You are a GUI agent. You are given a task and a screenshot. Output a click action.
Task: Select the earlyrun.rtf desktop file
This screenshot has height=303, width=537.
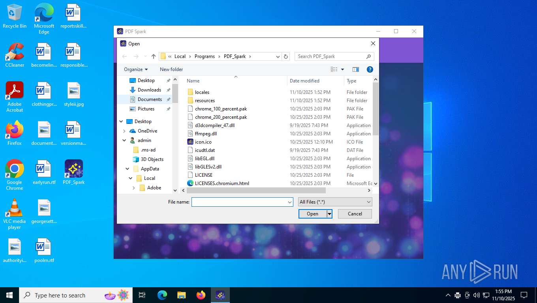point(44,172)
